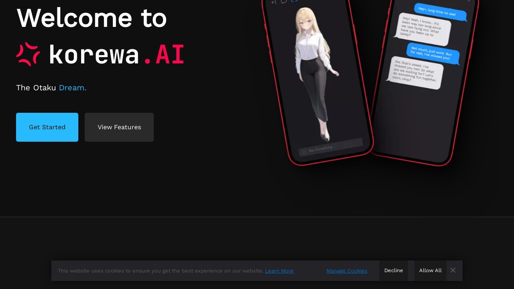The width and height of the screenshot is (514, 289).
Task: Open the Learn More cookie link
Action: [x=279, y=271]
